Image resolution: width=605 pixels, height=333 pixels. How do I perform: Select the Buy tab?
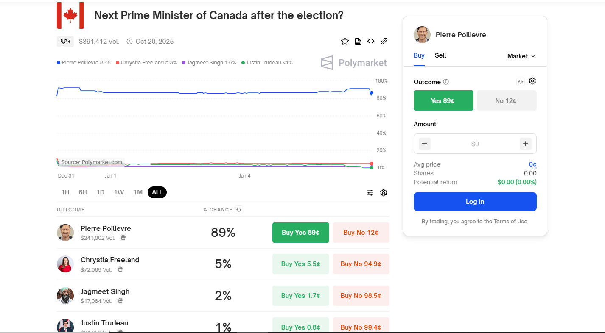click(x=419, y=55)
